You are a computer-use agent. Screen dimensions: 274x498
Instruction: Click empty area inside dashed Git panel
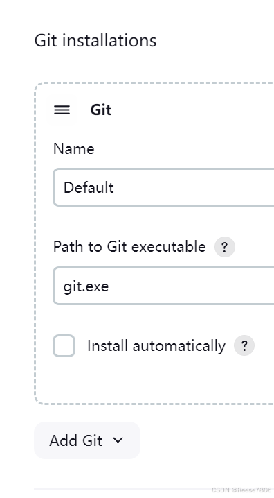pyautogui.click(x=158, y=381)
